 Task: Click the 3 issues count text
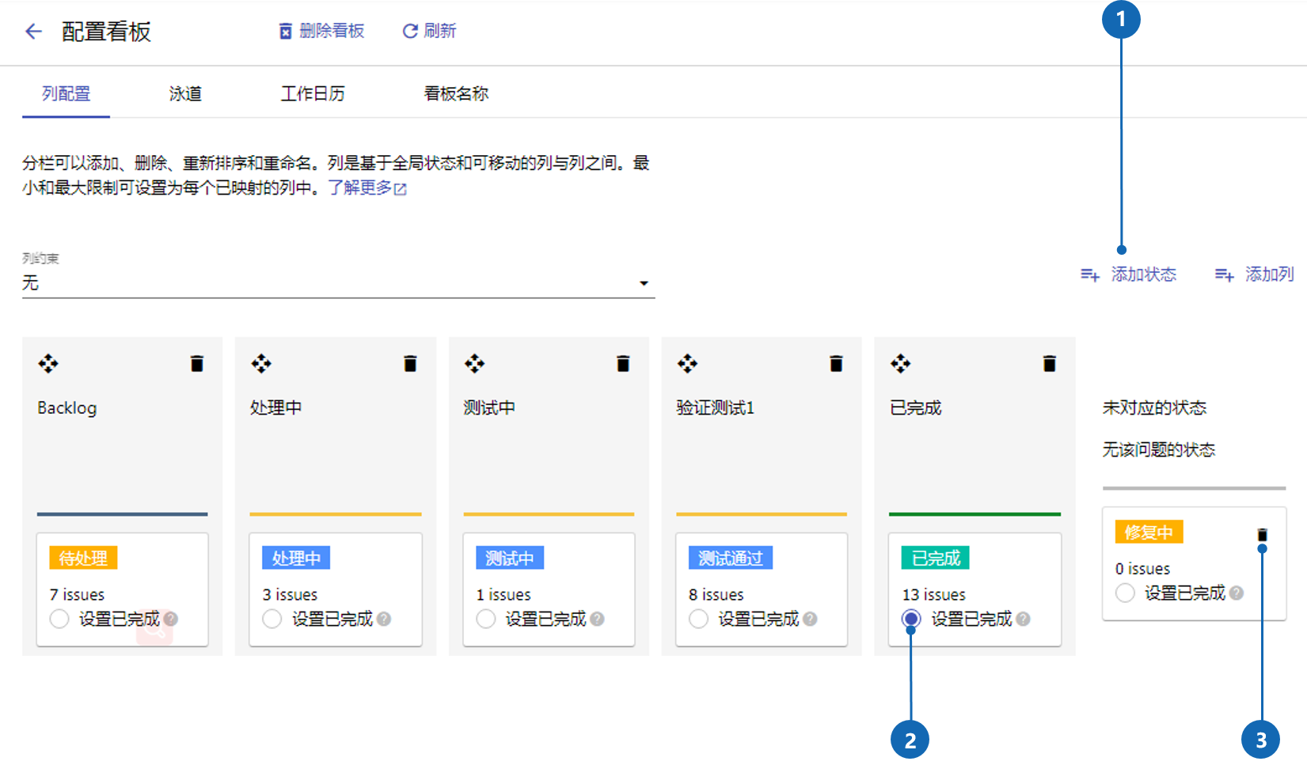[x=290, y=595]
